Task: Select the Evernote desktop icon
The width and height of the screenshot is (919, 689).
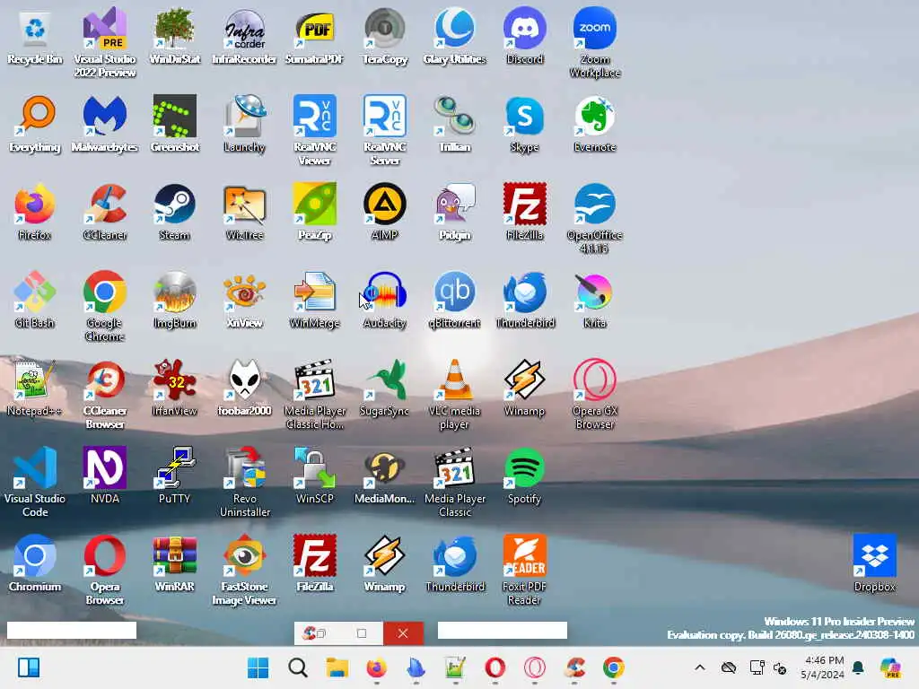Action: tap(595, 124)
